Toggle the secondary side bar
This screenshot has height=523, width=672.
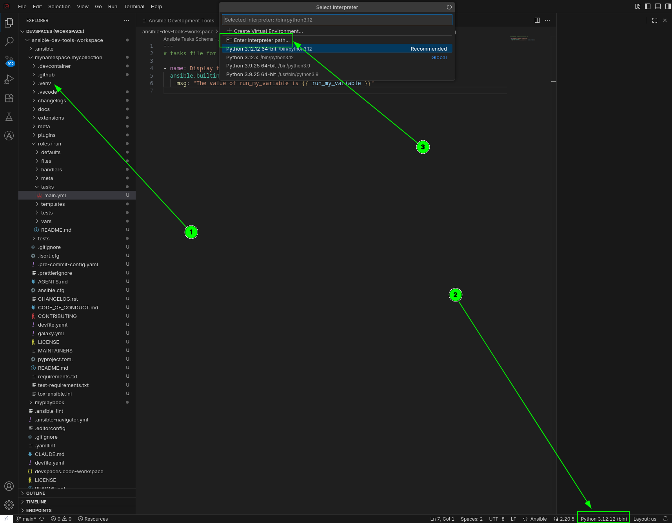click(x=668, y=6)
